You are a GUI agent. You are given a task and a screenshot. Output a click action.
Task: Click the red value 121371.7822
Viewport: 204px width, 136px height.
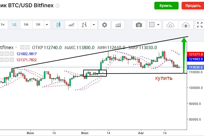(27, 60)
